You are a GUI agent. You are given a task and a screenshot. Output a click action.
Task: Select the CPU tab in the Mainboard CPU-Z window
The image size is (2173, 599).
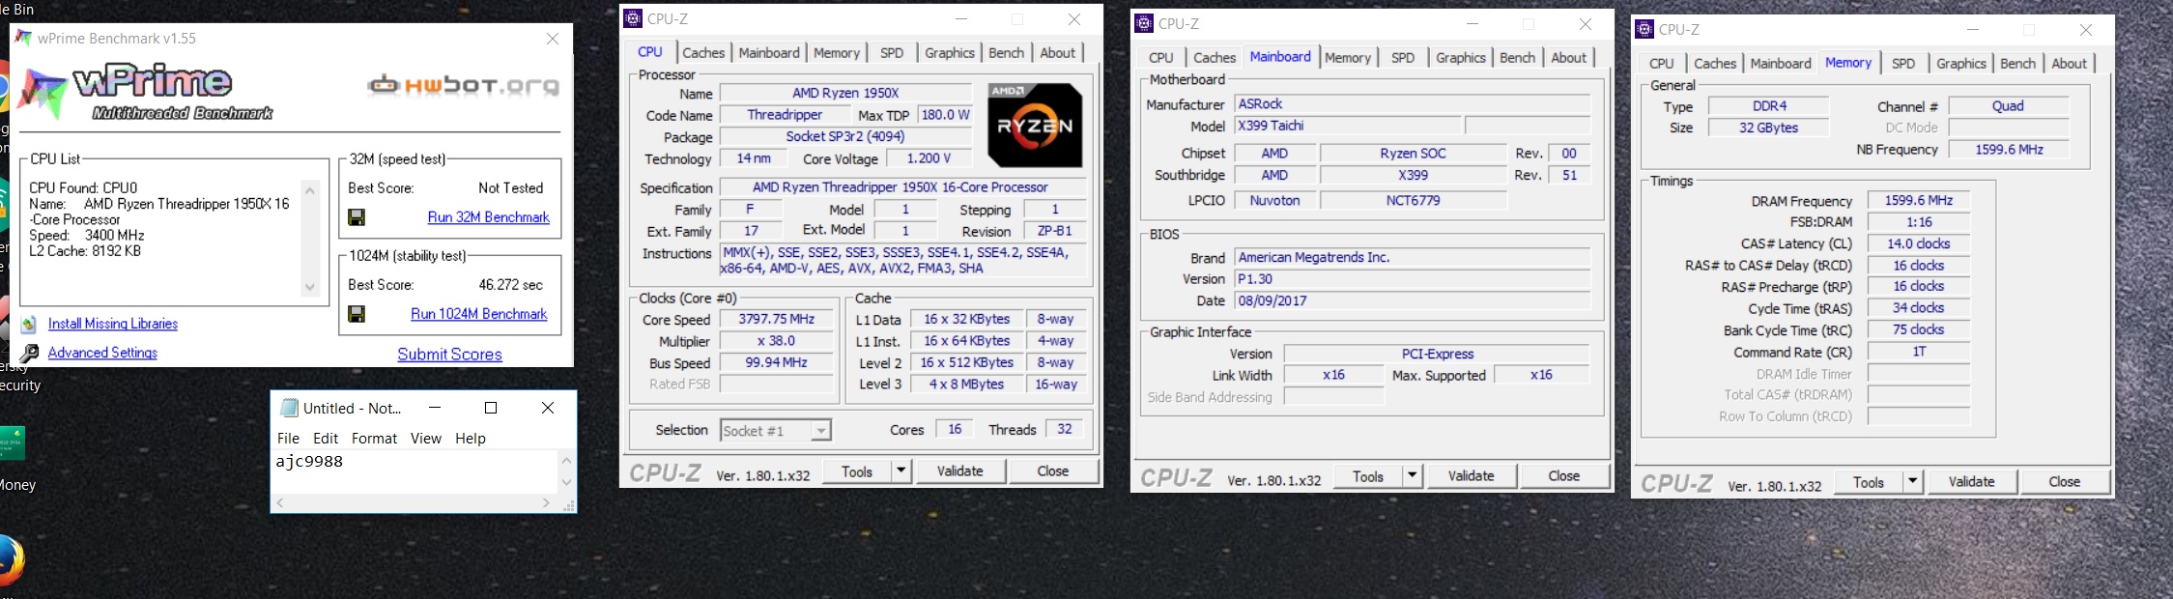[1160, 58]
